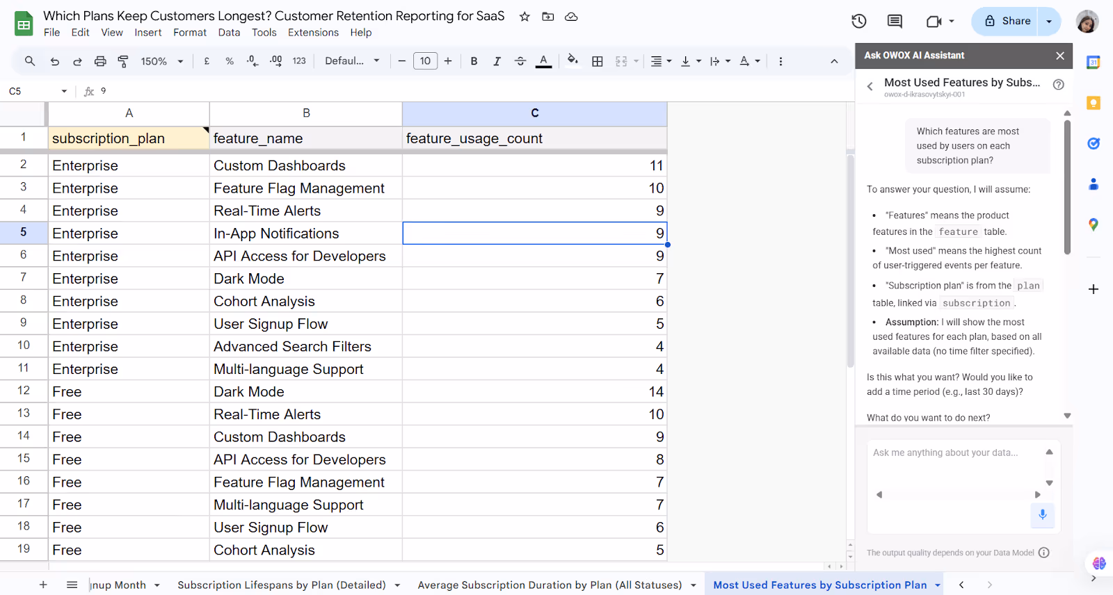Star this spreadsheet document

click(x=525, y=17)
